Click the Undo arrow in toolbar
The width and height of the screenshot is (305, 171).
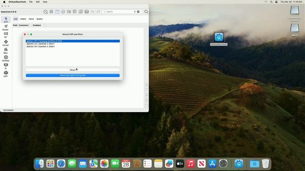92,12
